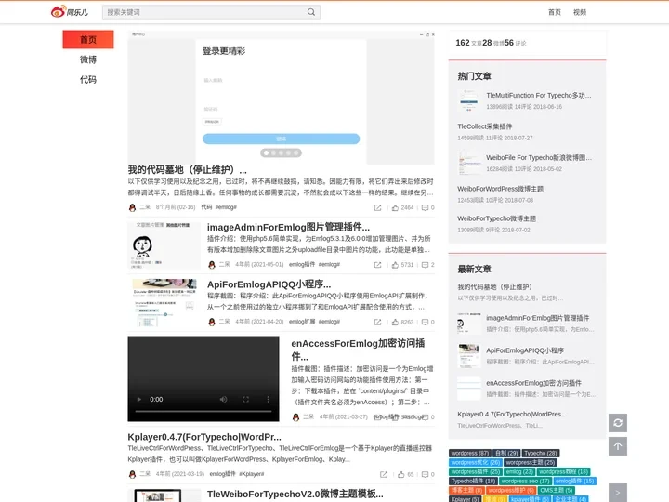Screen dimensions: 669x502
Task: Open article 我的代码基地（停止维护）
Action: coord(188,169)
